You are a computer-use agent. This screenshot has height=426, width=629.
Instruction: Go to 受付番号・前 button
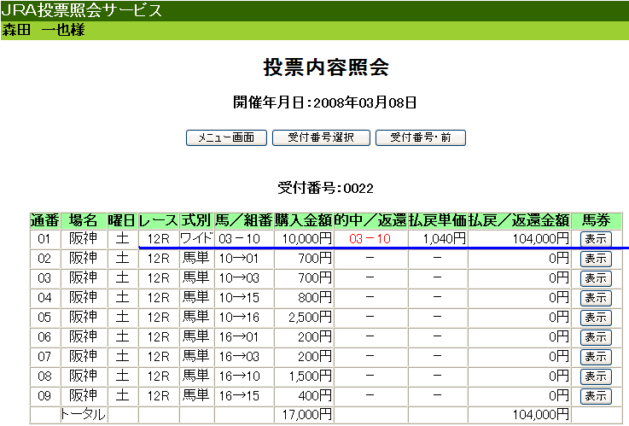tap(421, 137)
